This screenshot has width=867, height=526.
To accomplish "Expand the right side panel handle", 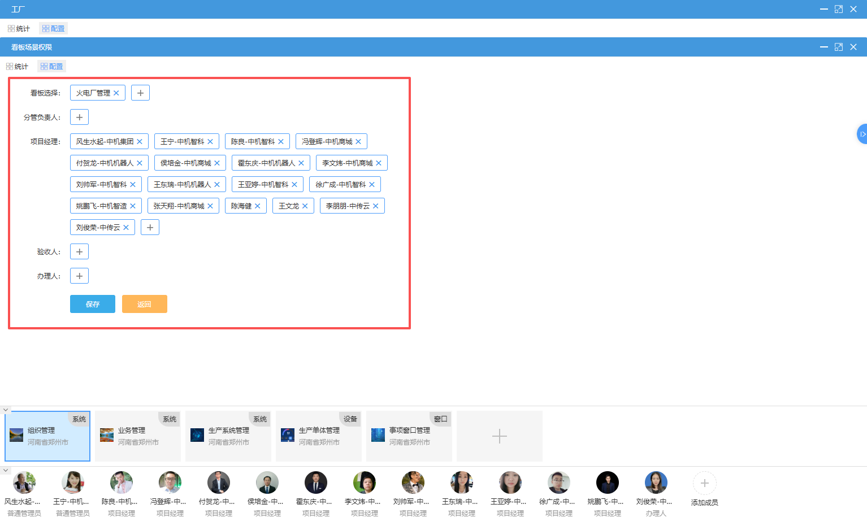I will click(862, 134).
